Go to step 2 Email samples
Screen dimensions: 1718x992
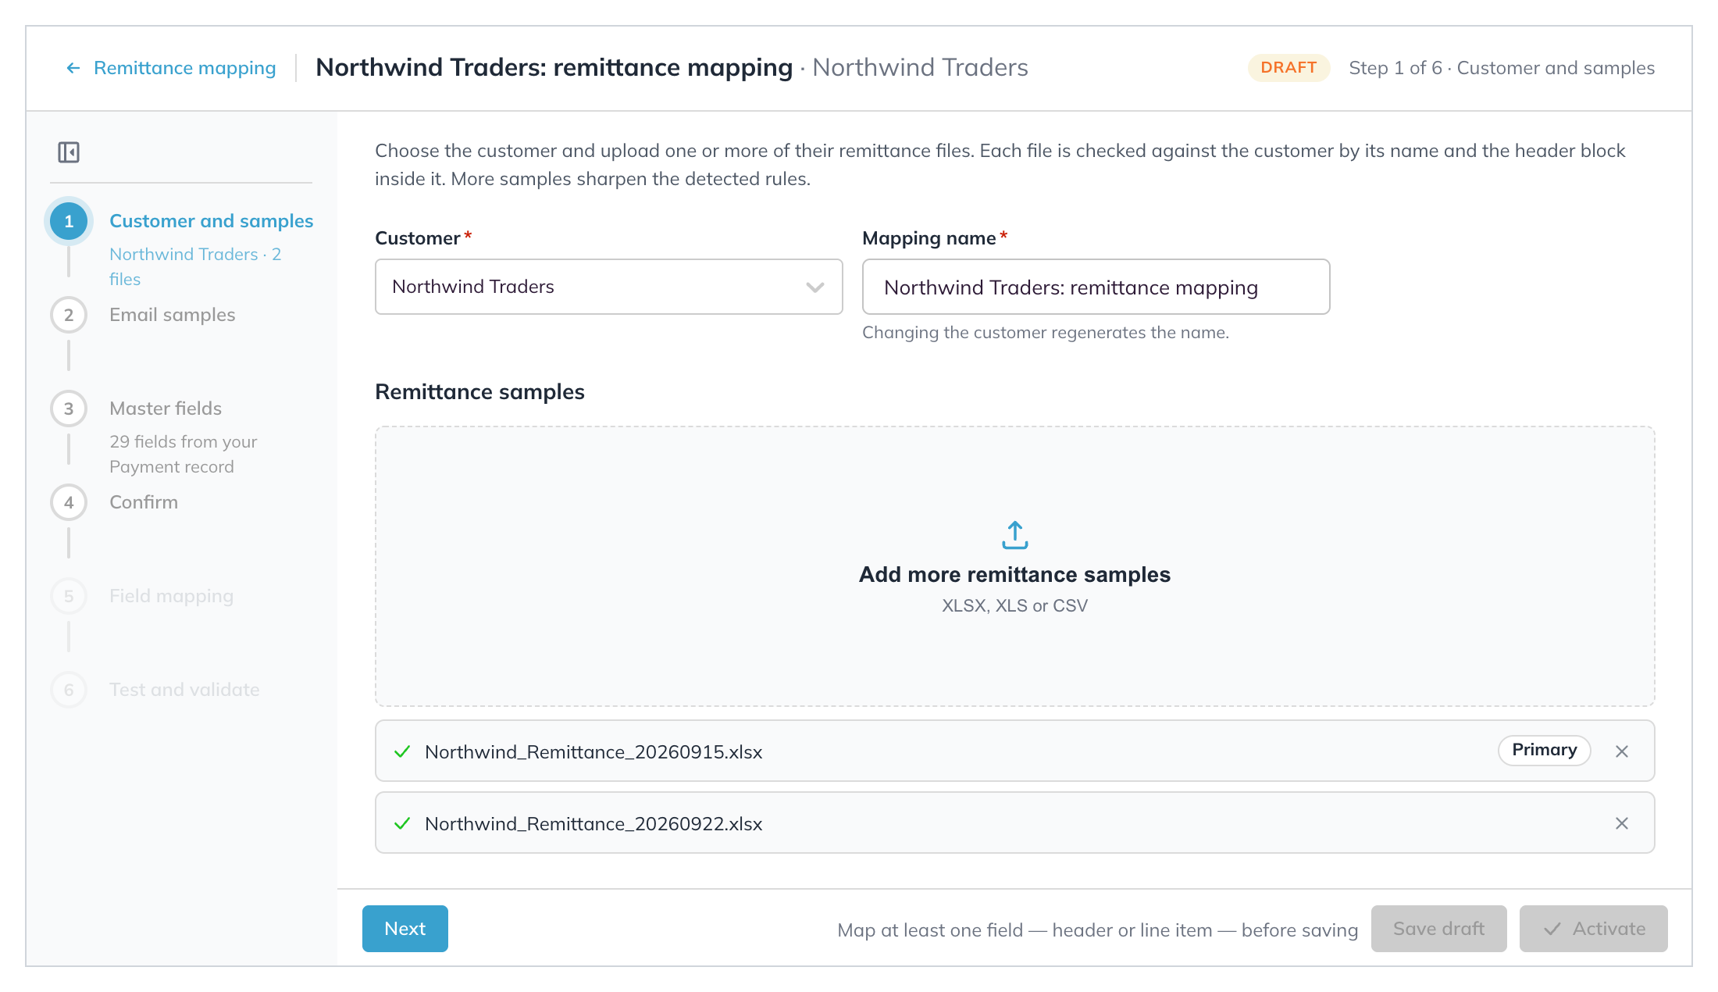point(172,315)
